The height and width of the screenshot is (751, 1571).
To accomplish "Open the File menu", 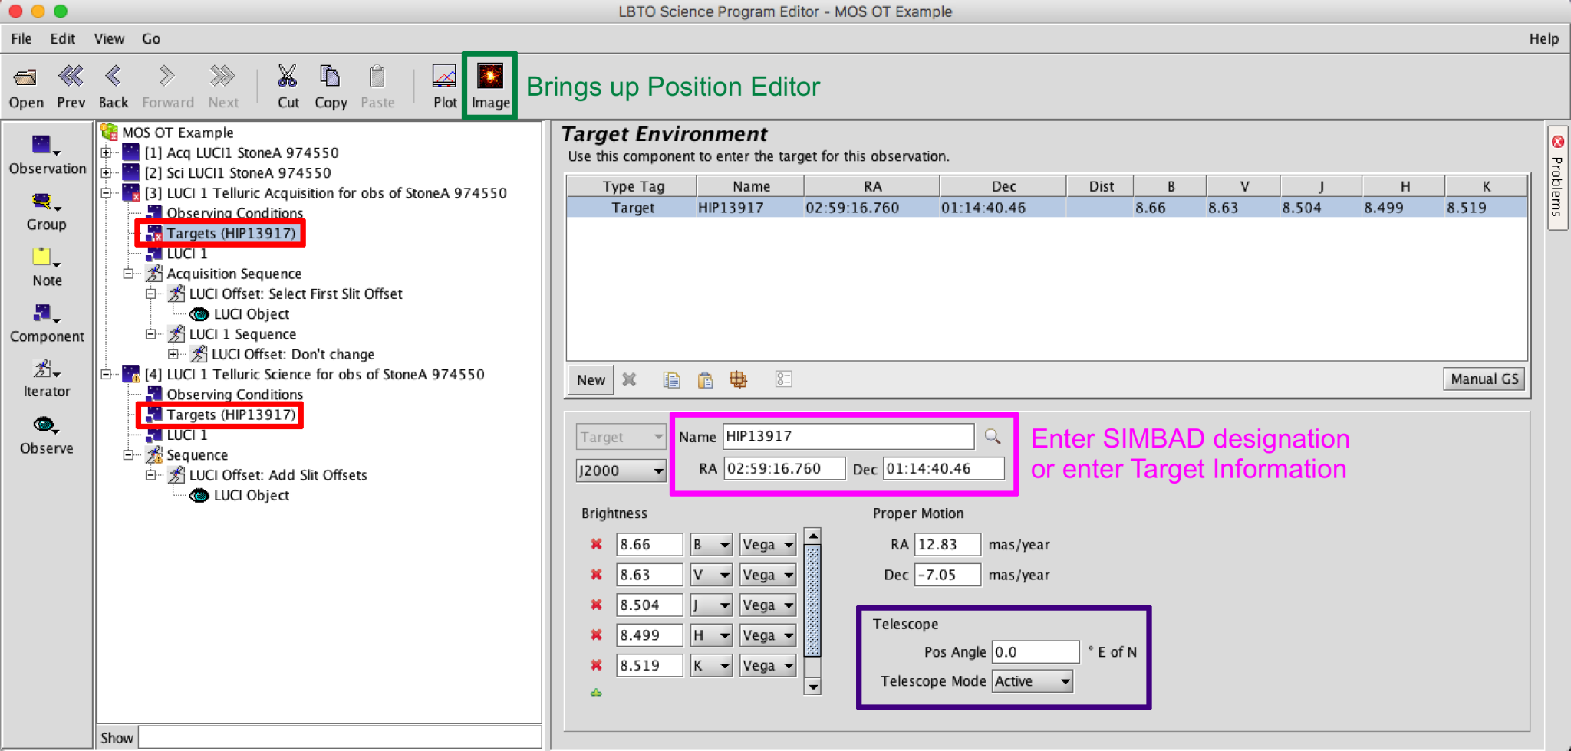I will pyautogui.click(x=21, y=38).
